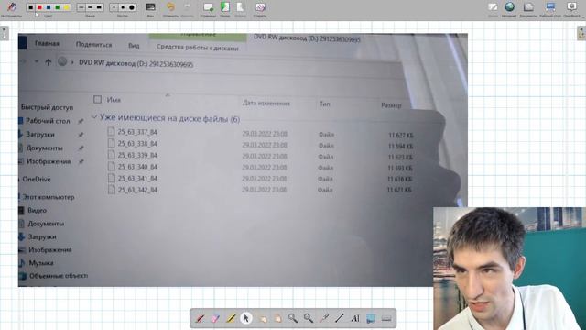
Task: Click the Поделиться tab in photographed explorer
Action: [x=93, y=45]
